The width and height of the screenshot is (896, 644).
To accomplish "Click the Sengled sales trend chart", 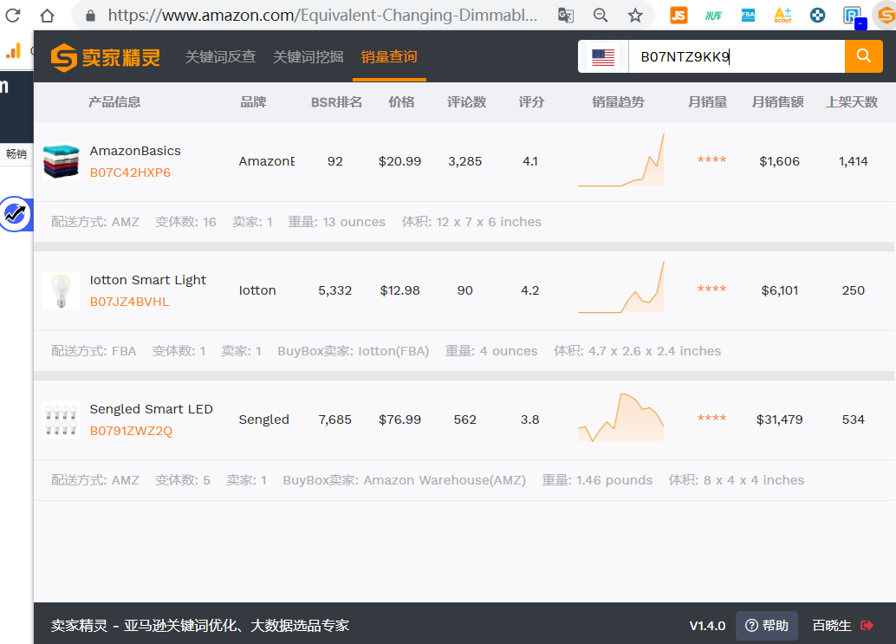I will [621, 417].
